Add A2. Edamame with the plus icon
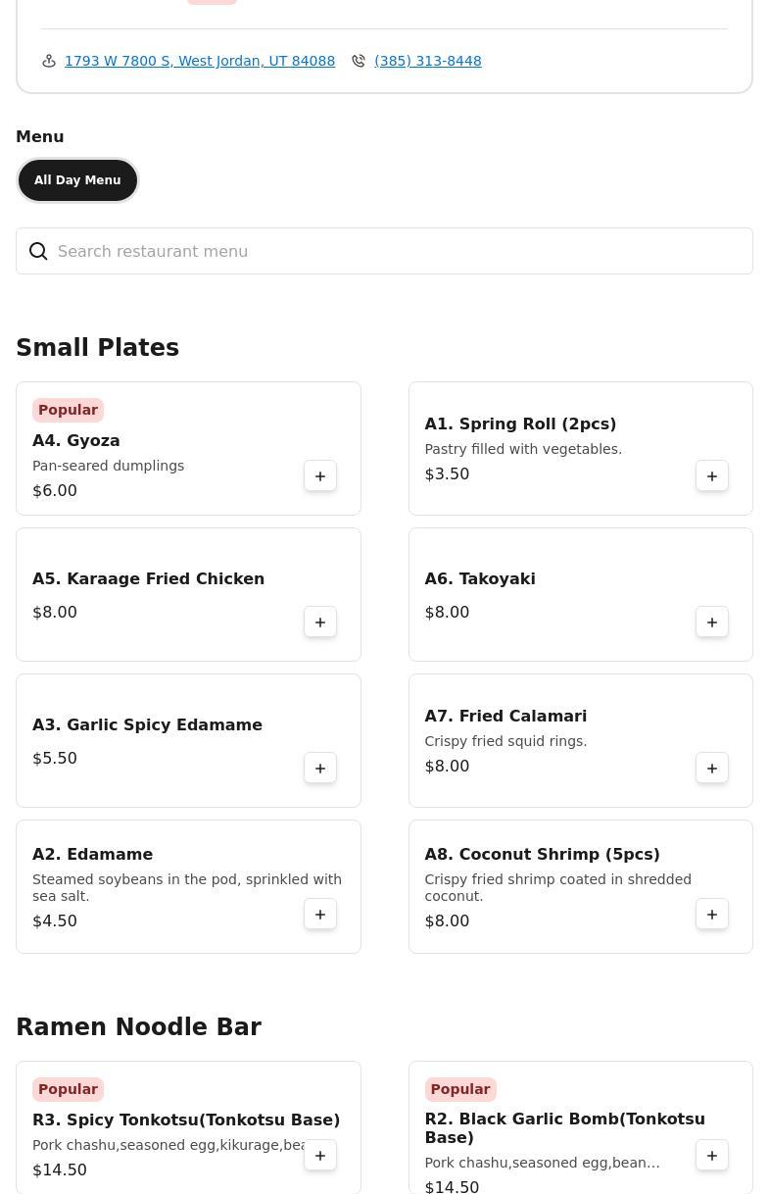 point(320,915)
